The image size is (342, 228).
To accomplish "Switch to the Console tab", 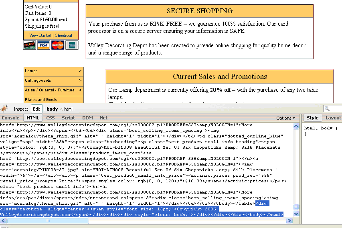I will (x=10, y=118).
